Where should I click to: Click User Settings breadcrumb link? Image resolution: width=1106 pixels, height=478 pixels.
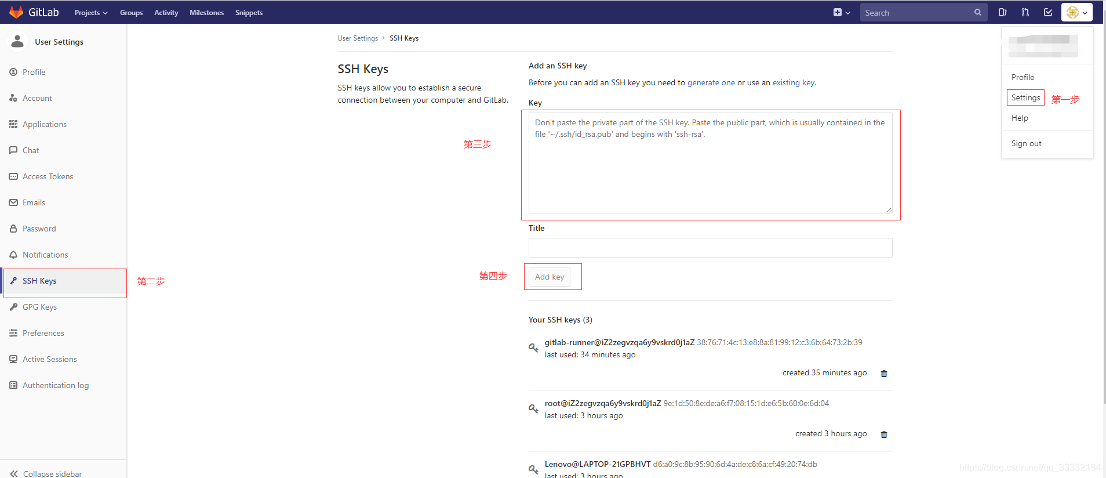coord(358,38)
